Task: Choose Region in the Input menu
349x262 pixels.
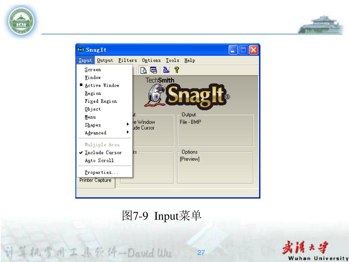Action: [x=105, y=93]
